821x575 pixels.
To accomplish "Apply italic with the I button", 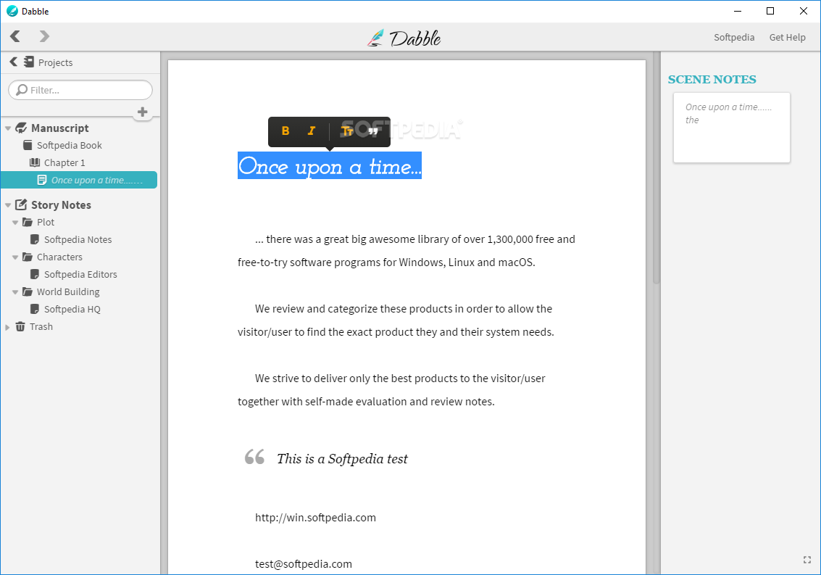I will 312,131.
